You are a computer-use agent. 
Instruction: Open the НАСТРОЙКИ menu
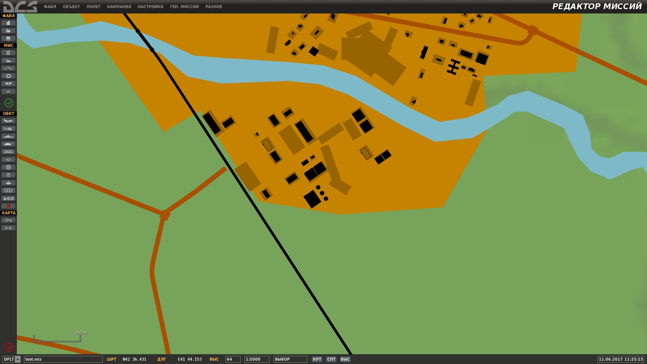(x=150, y=7)
